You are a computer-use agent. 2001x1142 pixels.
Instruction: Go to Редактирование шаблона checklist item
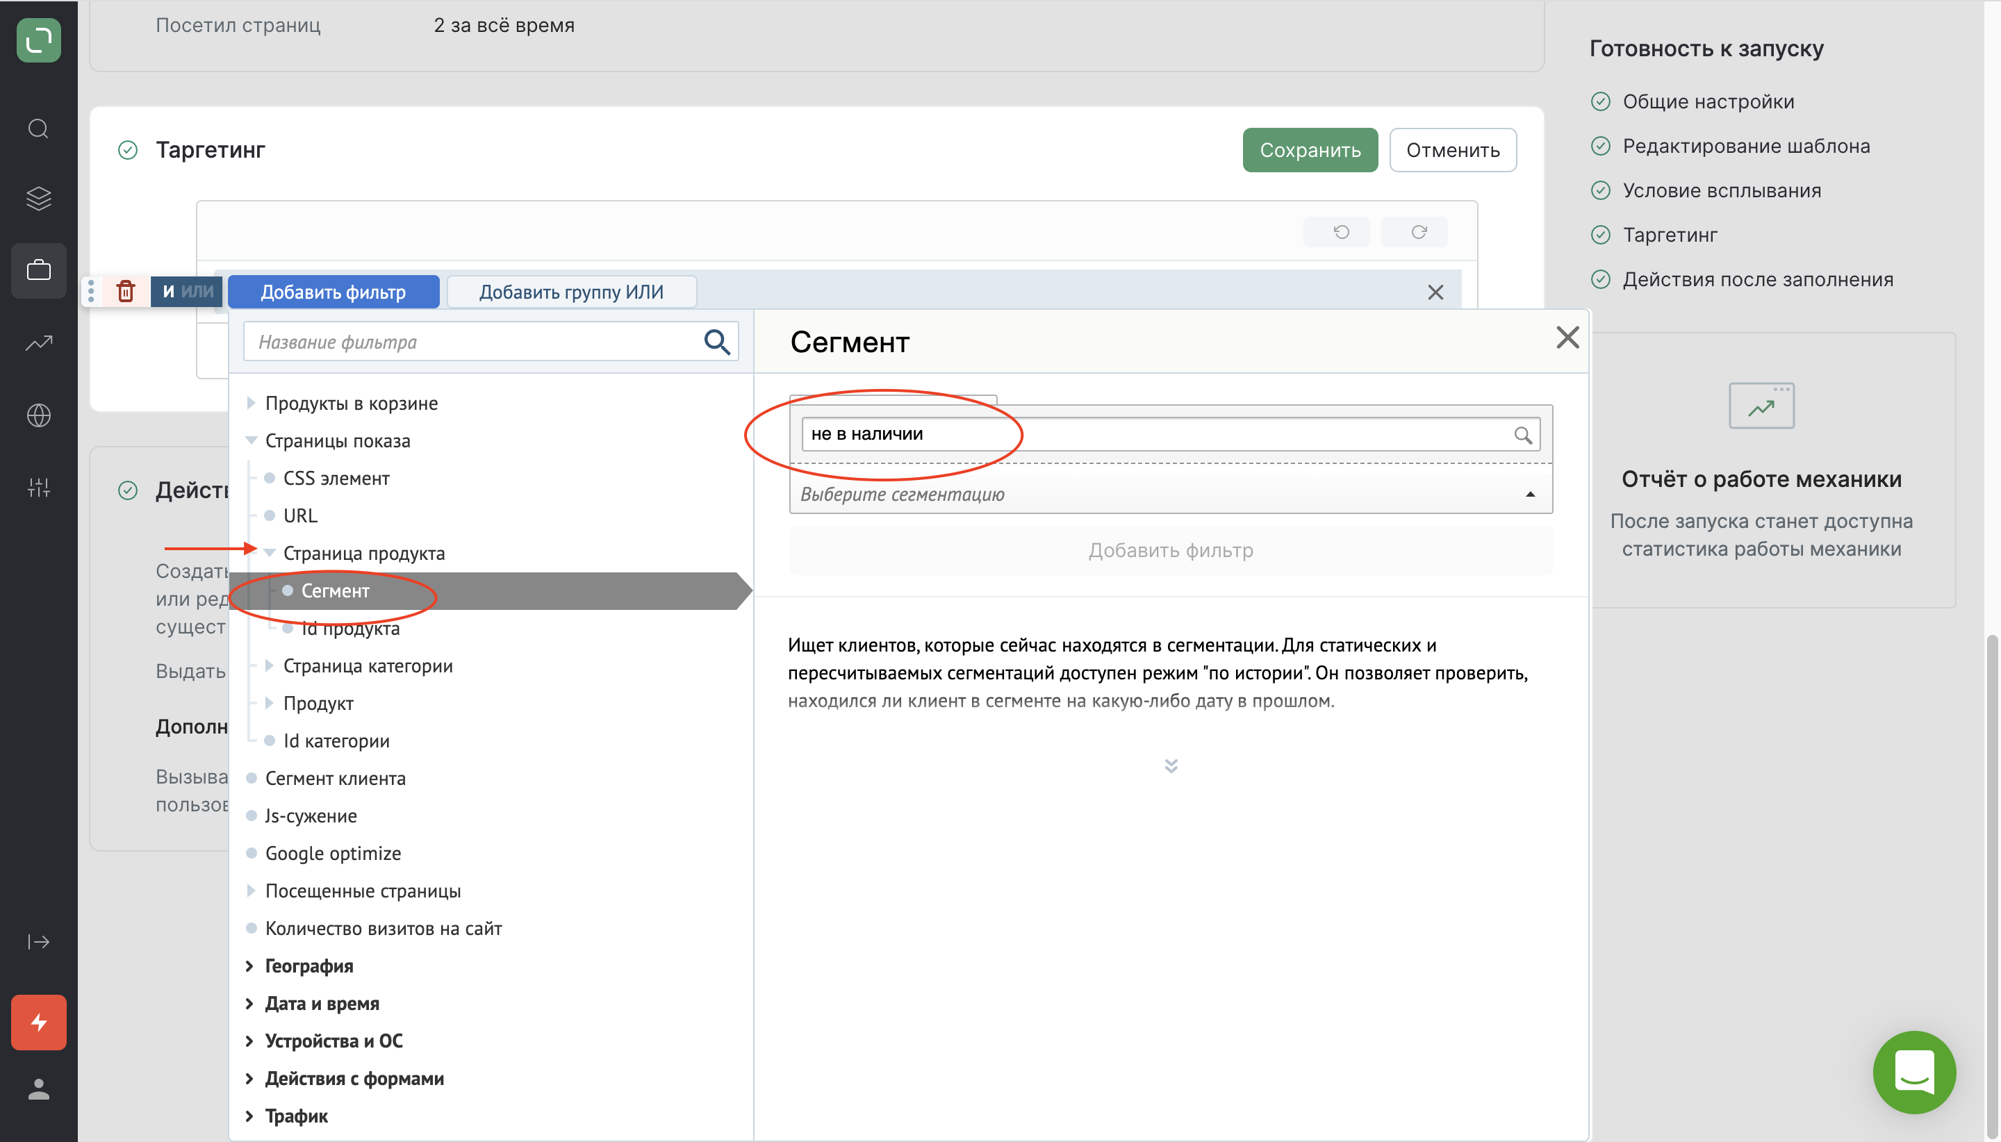(x=1745, y=146)
